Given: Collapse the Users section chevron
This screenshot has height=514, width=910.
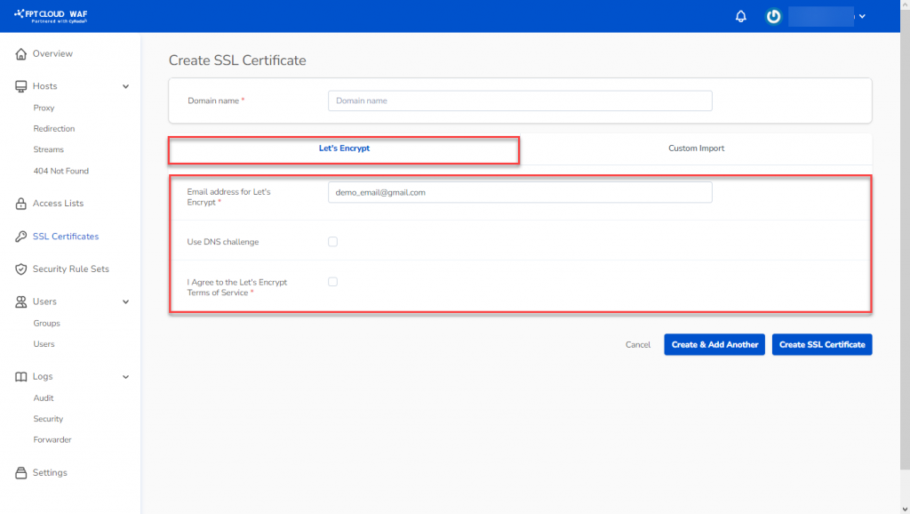Looking at the screenshot, I should [x=125, y=302].
